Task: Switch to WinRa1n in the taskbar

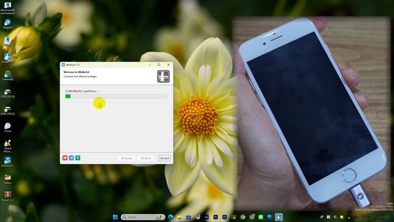Action: pyautogui.click(x=279, y=217)
